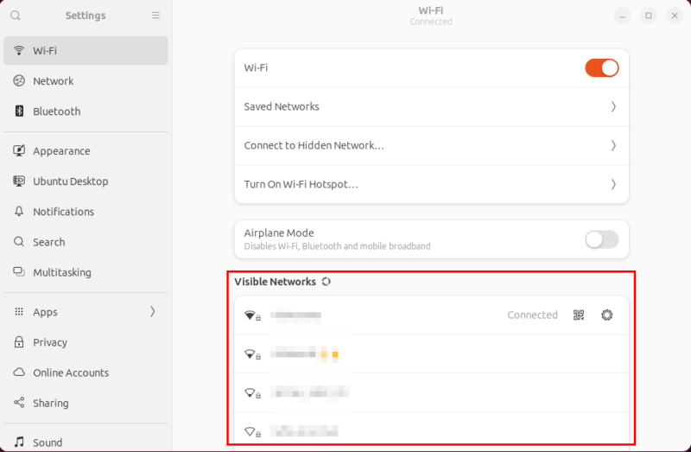Expand the Apps submenu arrow
The image size is (691, 452).
pyautogui.click(x=153, y=312)
